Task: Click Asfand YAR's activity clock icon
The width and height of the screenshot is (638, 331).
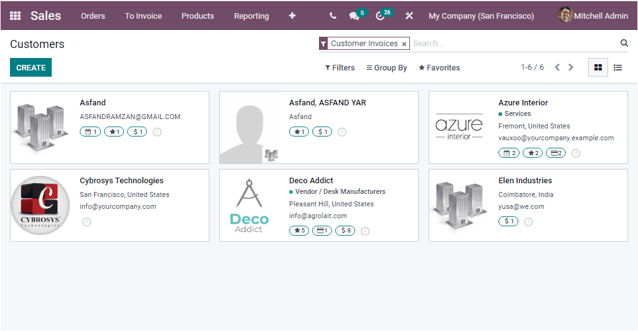Action: click(342, 132)
